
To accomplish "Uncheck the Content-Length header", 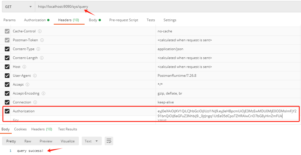I will coord(7,58).
